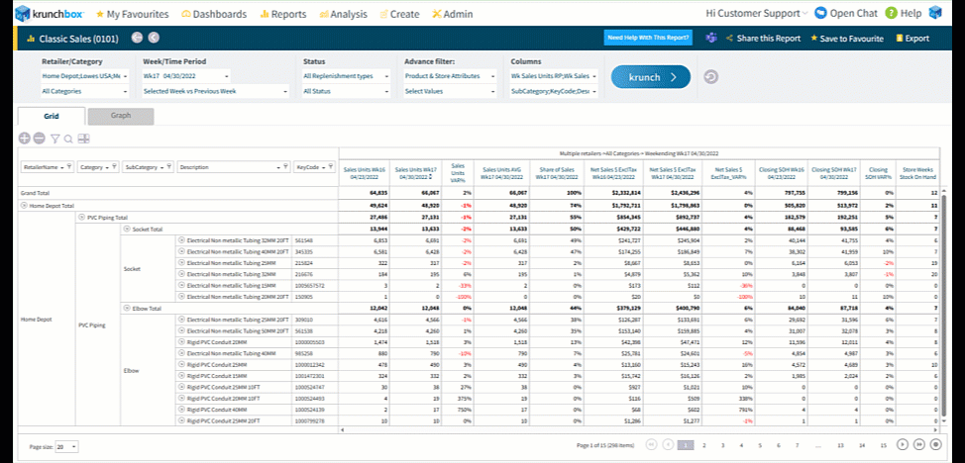This screenshot has width=965, height=463.
Task: Go to last page of results
Action: point(920,445)
